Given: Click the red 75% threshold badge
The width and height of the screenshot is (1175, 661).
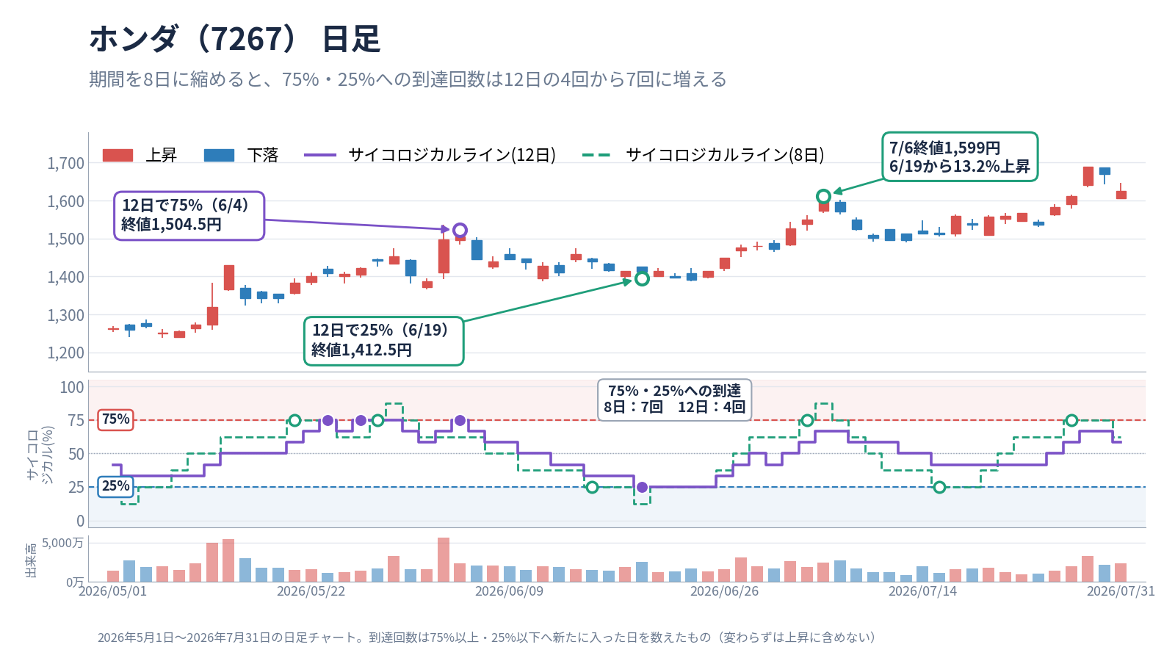Looking at the screenshot, I should pos(115,419).
